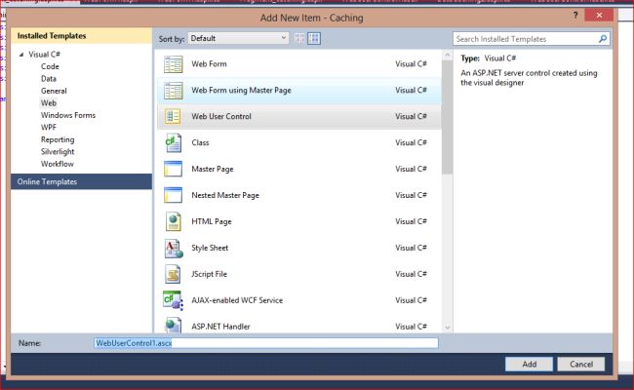The image size is (634, 390).
Task: Open the Installed Templates section
Action: coord(81,36)
